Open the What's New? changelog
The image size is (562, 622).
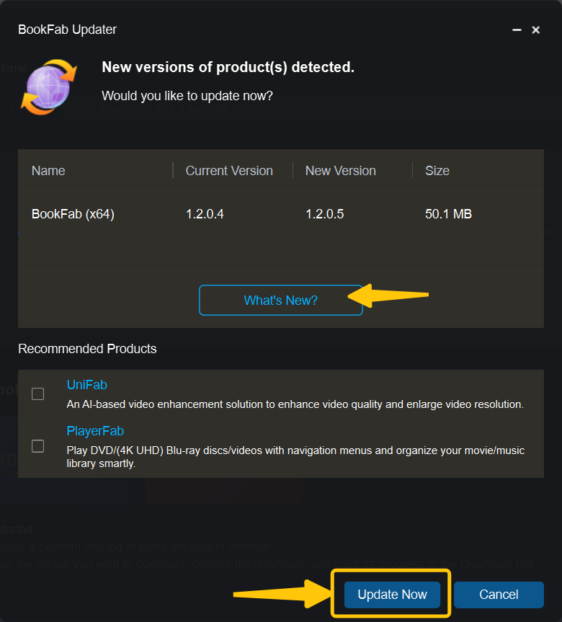[x=280, y=301]
